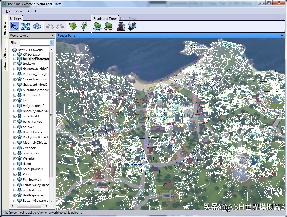
Task: Click the toolbar tab scroll left arrow
Action: [278, 18]
